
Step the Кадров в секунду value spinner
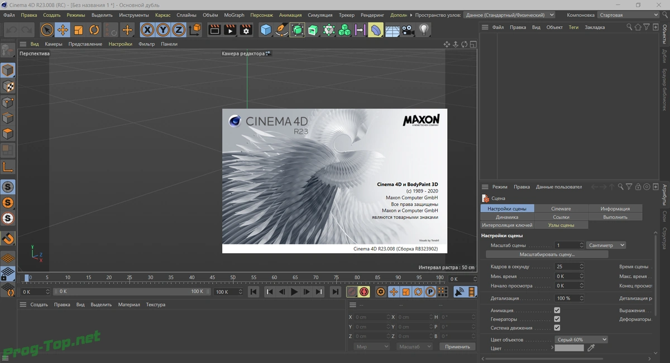click(x=581, y=267)
